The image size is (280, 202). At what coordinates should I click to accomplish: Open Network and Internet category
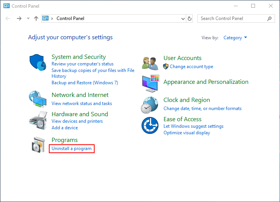point(80,95)
